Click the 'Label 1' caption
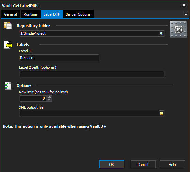 (x=25, y=51)
